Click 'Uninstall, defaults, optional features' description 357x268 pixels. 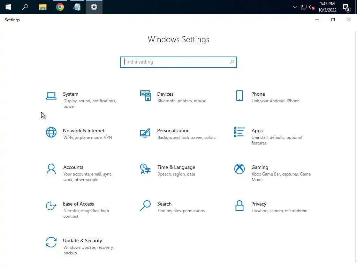pyautogui.click(x=276, y=140)
